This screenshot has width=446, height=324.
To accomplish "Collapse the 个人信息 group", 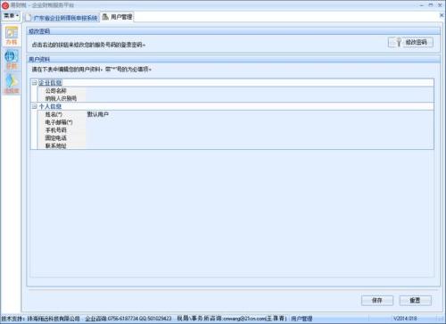I will [x=35, y=106].
